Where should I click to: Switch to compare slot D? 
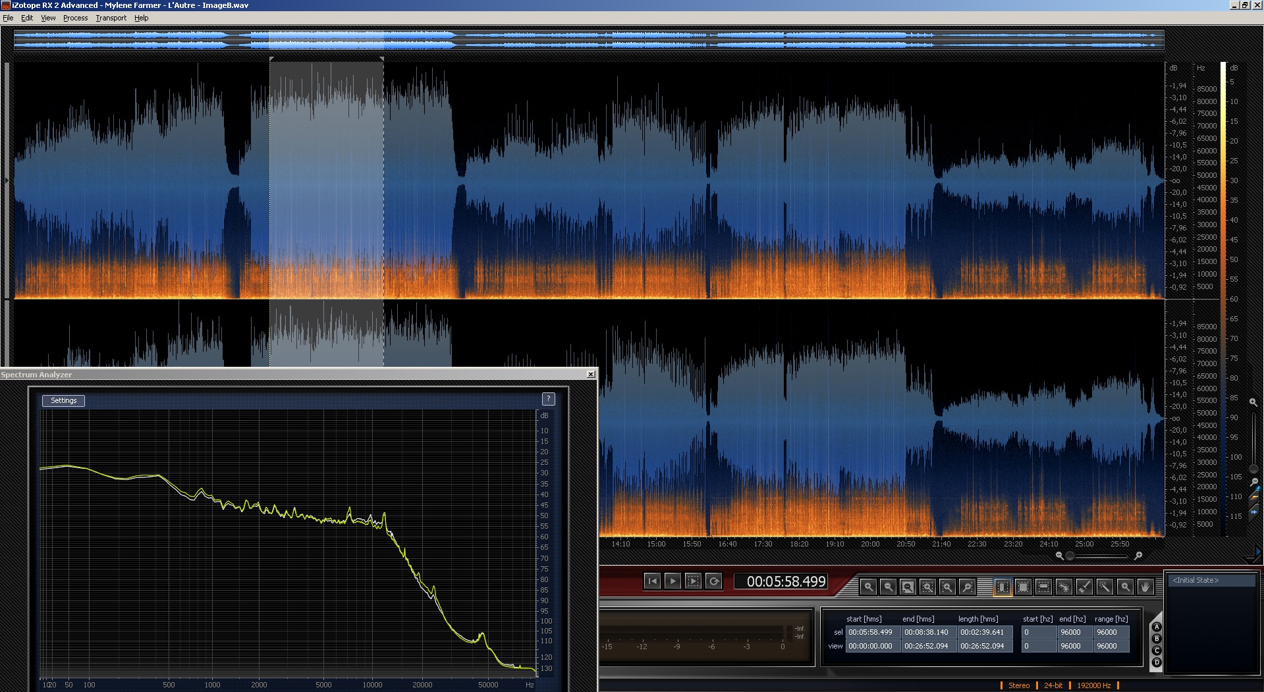(1157, 662)
